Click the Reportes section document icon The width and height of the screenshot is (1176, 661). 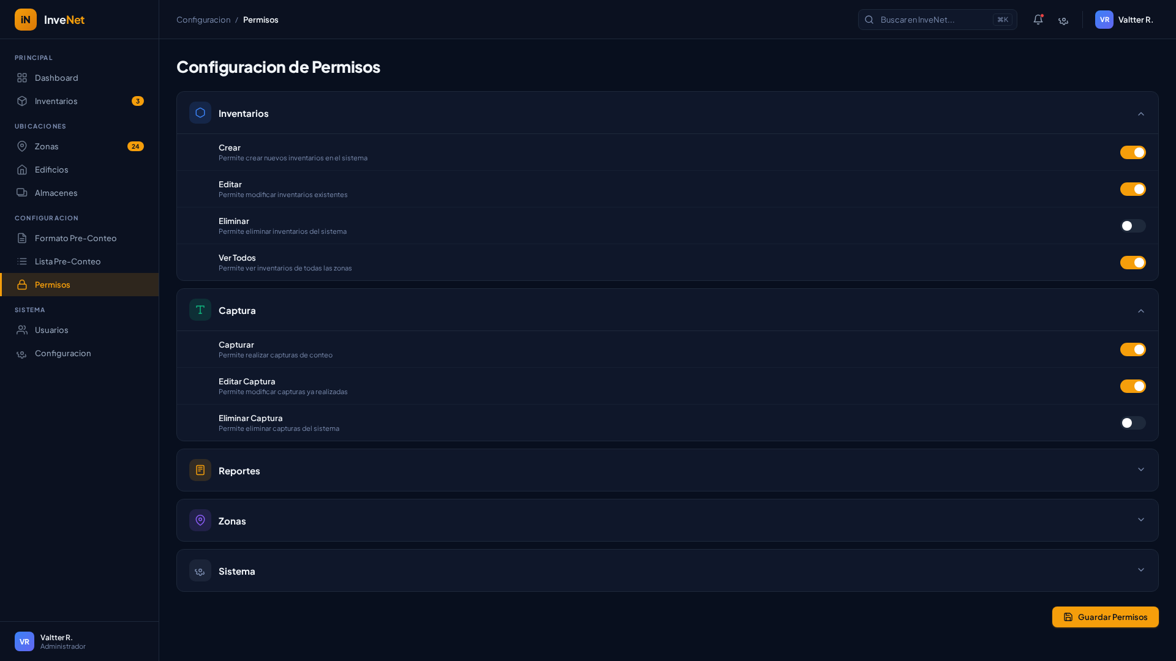click(x=200, y=470)
